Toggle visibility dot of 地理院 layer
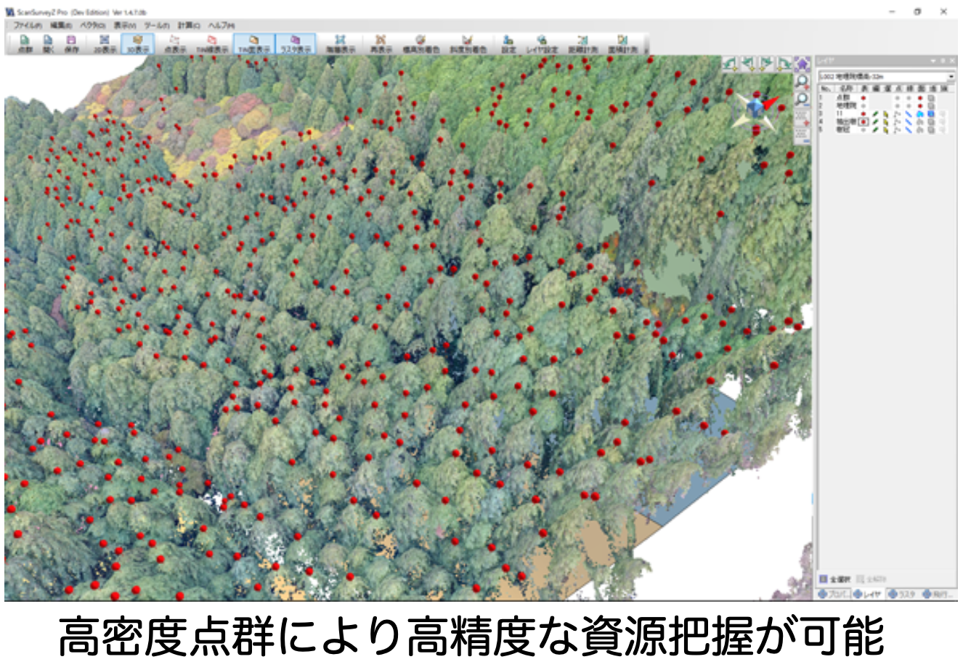Image resolution: width=963 pixels, height=662 pixels. [864, 106]
